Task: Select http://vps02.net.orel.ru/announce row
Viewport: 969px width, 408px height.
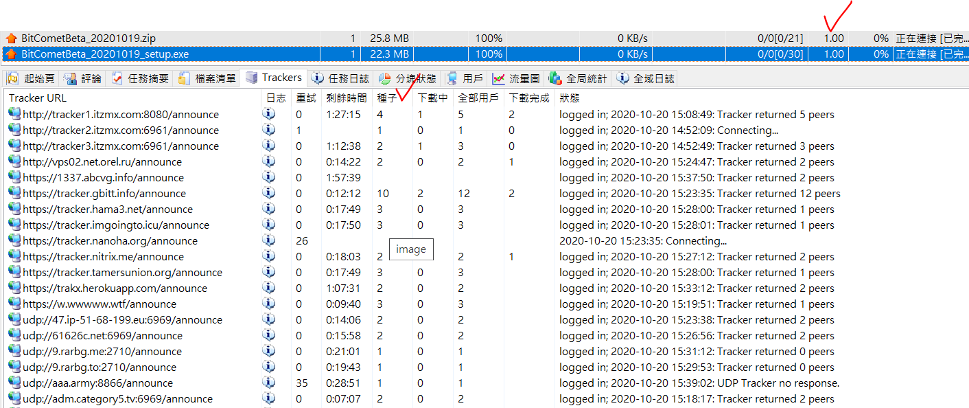Action: click(487, 161)
